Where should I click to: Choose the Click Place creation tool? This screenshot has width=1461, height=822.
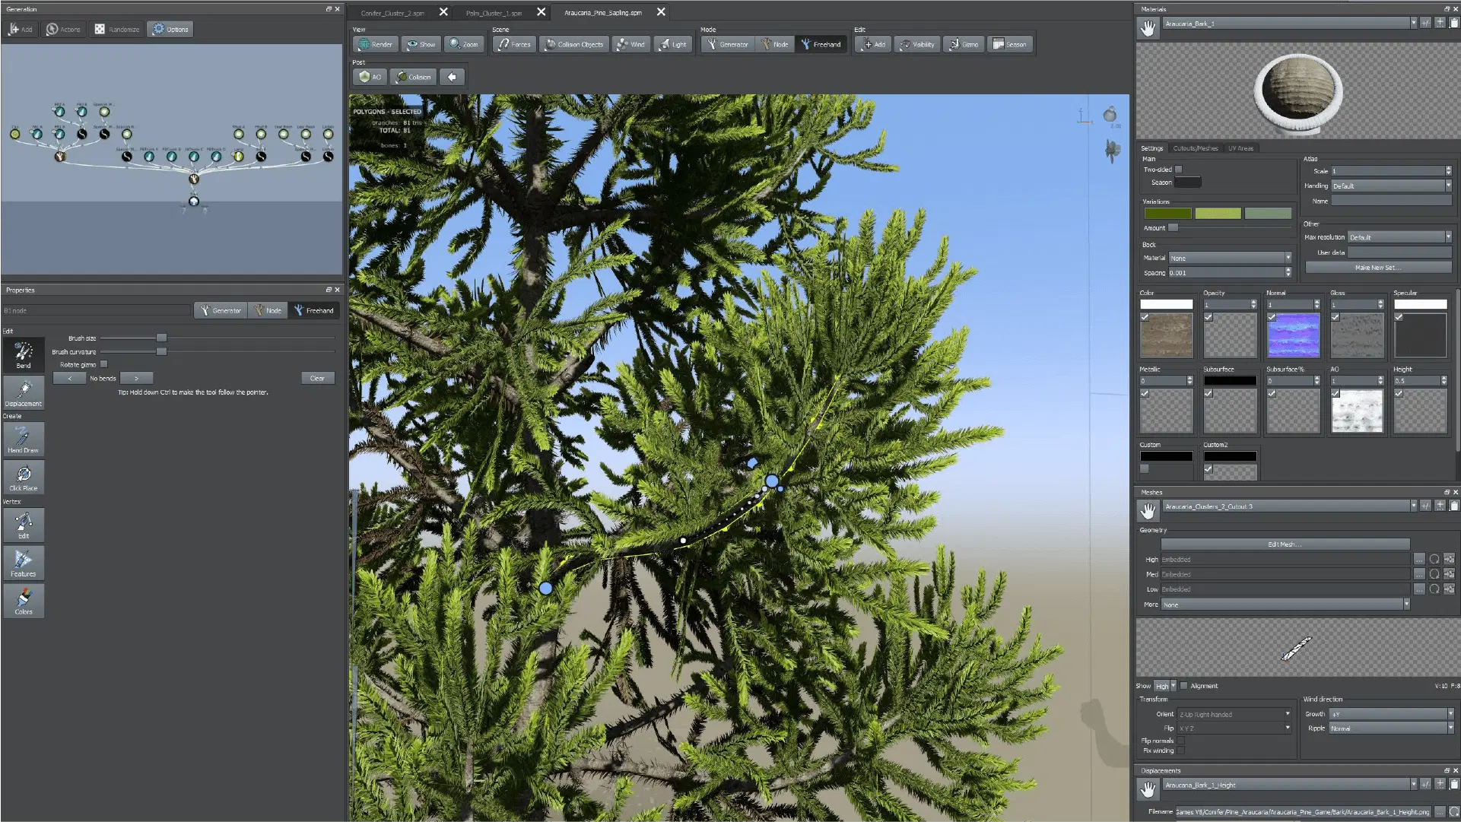coord(23,477)
